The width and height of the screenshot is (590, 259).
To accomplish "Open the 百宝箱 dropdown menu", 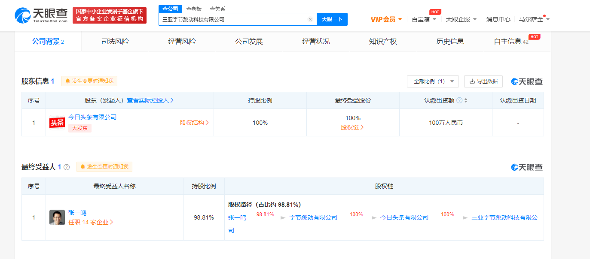I will (424, 19).
